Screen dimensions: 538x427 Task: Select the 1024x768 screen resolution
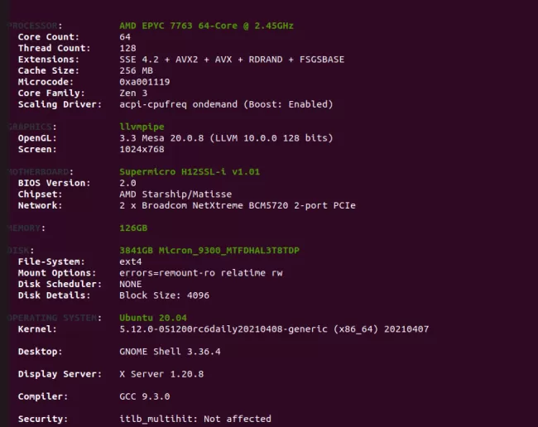(x=142, y=149)
